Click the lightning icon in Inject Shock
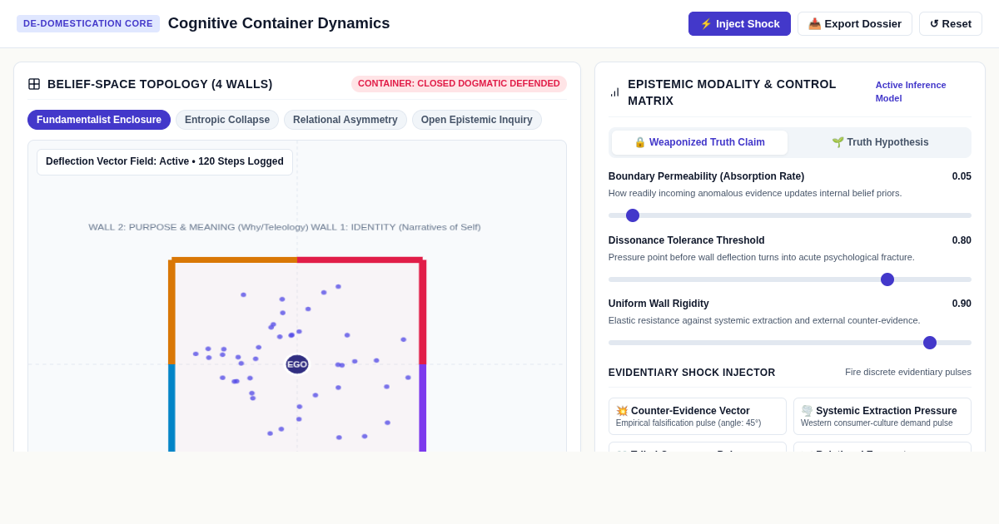This screenshot has height=524, width=999. [706, 24]
